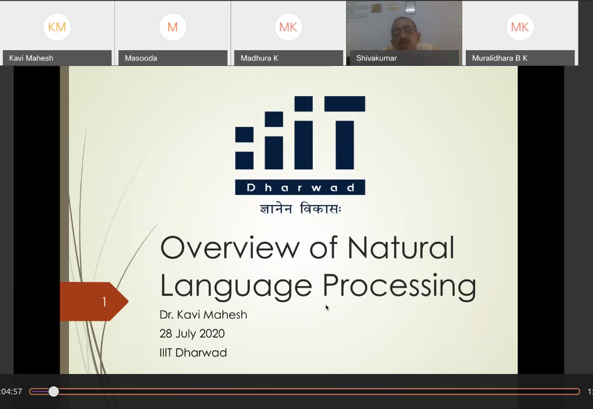Click the red slide number 1 arrow
Screen dimensions: 593x409
pos(94,302)
